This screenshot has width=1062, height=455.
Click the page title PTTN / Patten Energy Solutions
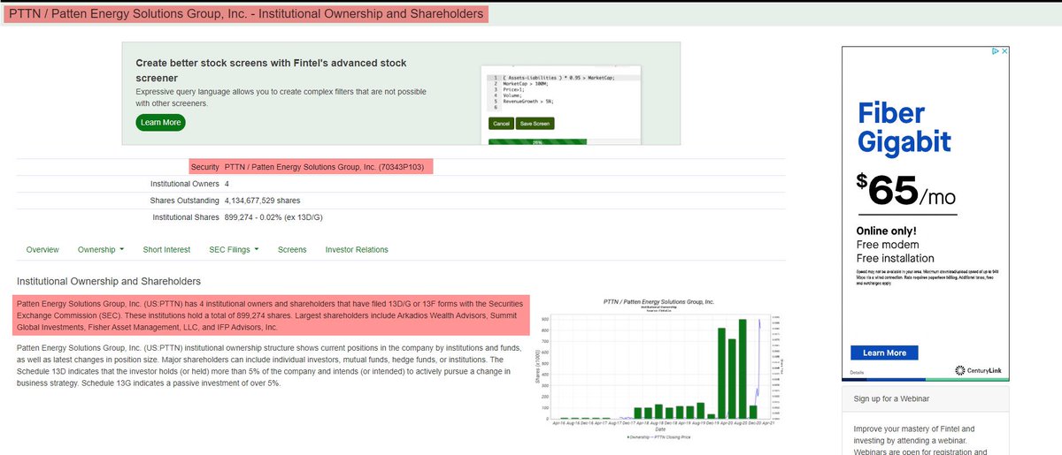click(x=246, y=14)
